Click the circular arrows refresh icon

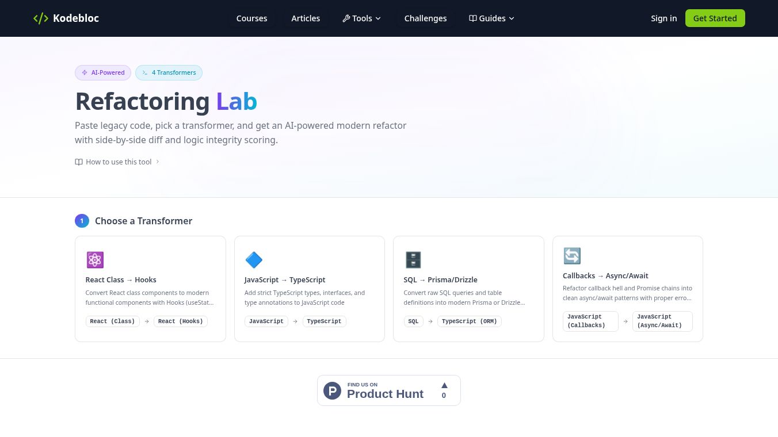[x=572, y=256]
